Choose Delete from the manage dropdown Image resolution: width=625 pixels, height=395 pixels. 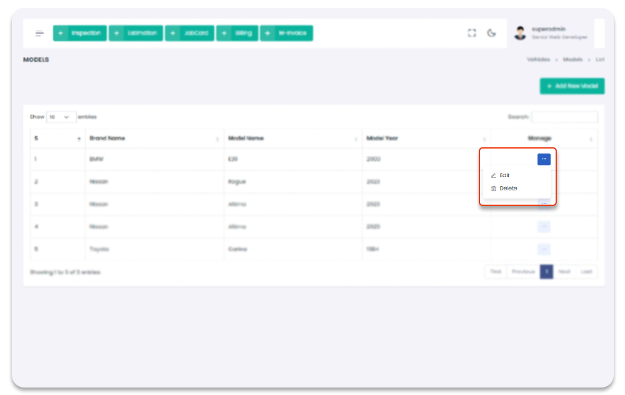click(507, 188)
